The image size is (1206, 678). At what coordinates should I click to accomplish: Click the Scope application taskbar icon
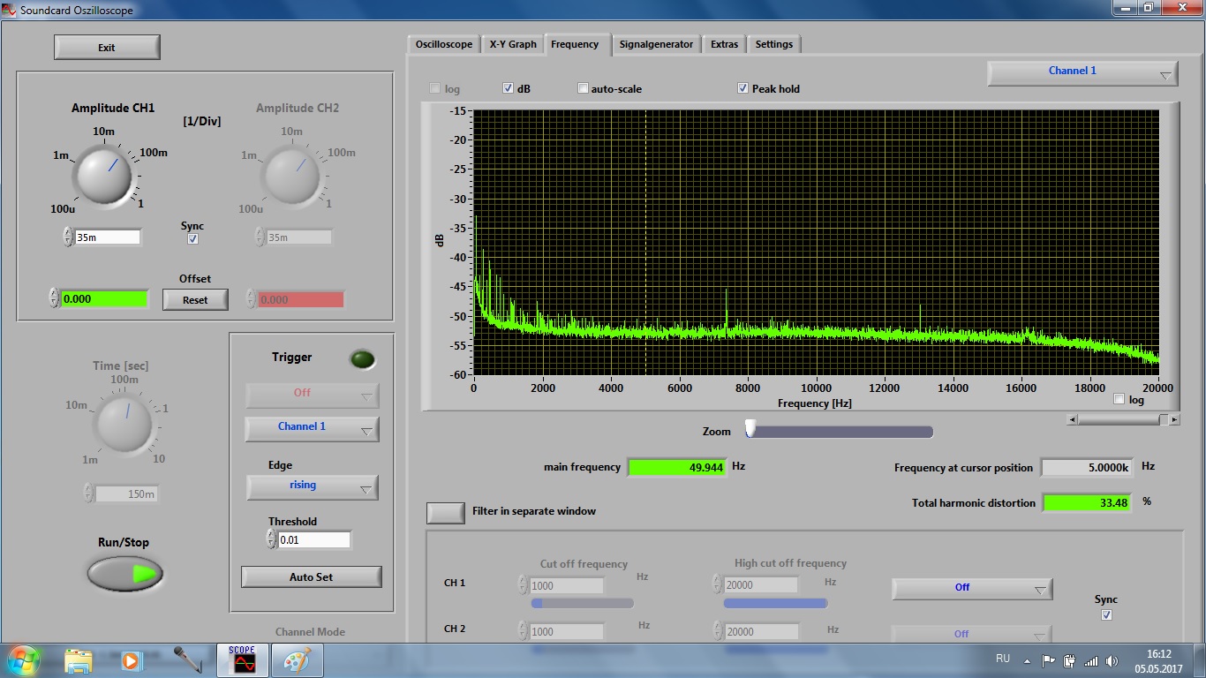coord(242,660)
